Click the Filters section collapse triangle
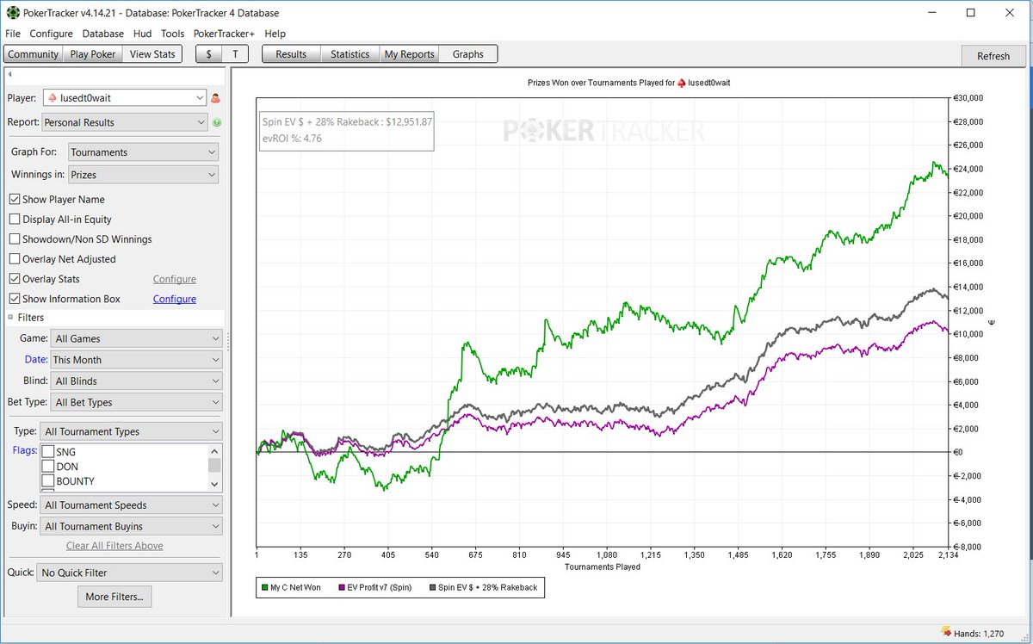1033x644 pixels. pos(11,318)
